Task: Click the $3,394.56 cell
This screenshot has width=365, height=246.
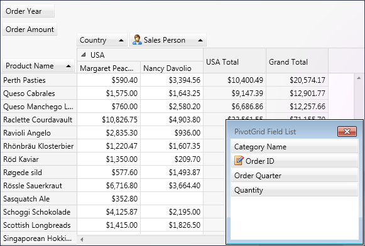Action: click(172, 80)
